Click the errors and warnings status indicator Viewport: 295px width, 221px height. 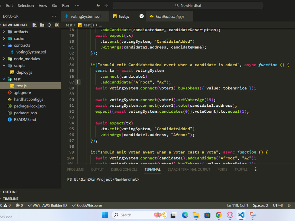(x=5, y=205)
